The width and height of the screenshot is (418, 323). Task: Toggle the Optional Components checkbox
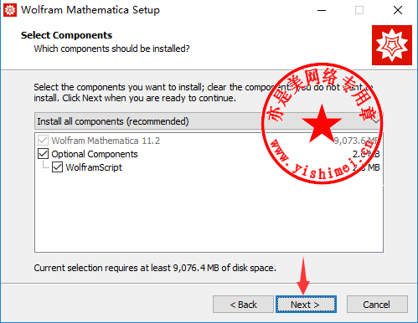43,154
